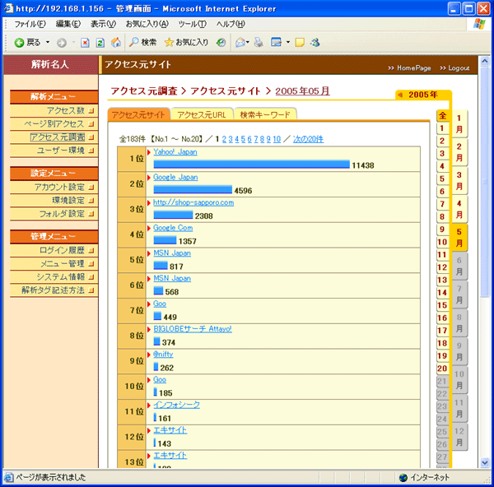Click the IE Back button
The image size is (494, 487).
coord(27,42)
